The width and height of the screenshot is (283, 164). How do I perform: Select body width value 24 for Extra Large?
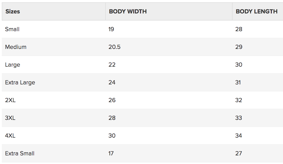tap(112, 82)
